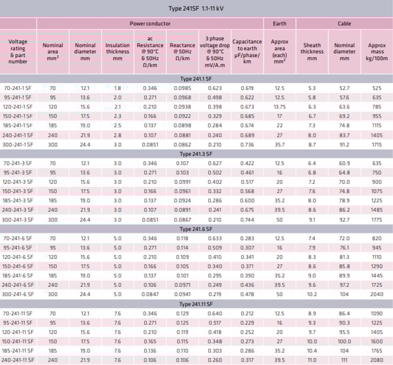Viewport: 393px width, 365px height.
Task: Click the Voltage rating & part number header
Action: [x=18, y=51]
